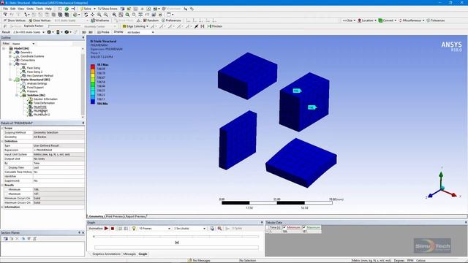The image size is (468, 263).
Task: Switch to the Report Preview tab
Action: point(135,216)
